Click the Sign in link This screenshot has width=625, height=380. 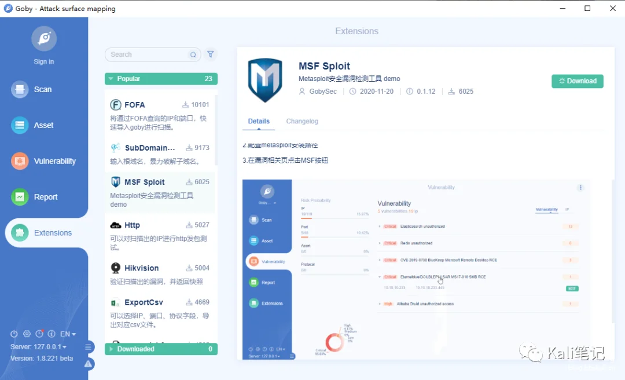pos(44,61)
